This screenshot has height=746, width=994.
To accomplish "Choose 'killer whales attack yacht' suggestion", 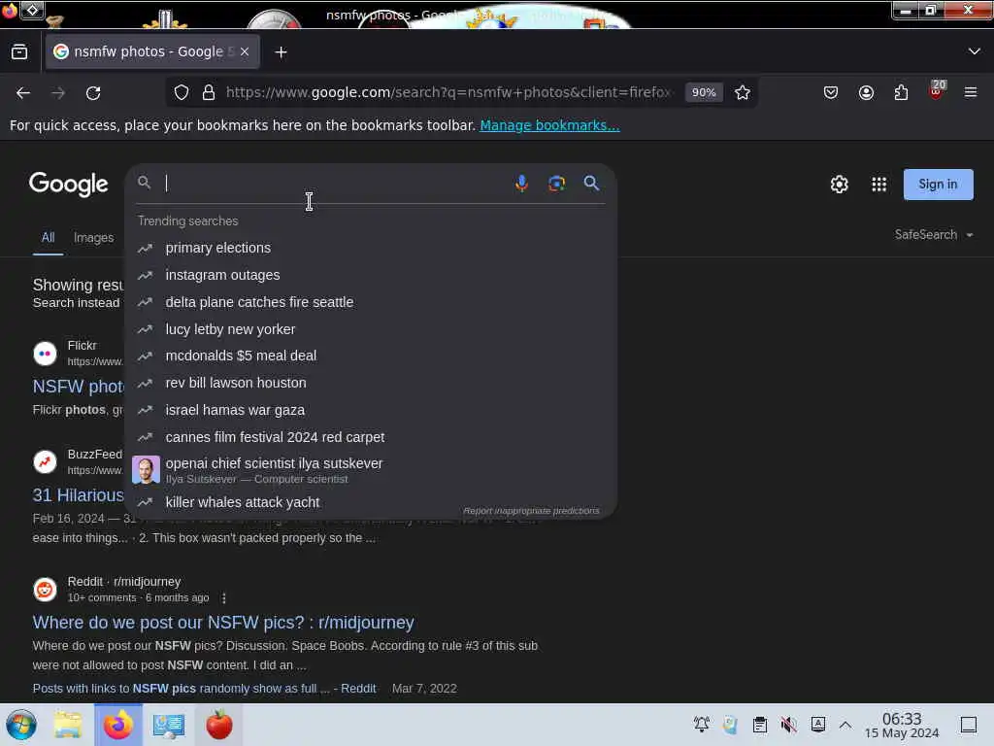I will (370, 502).
